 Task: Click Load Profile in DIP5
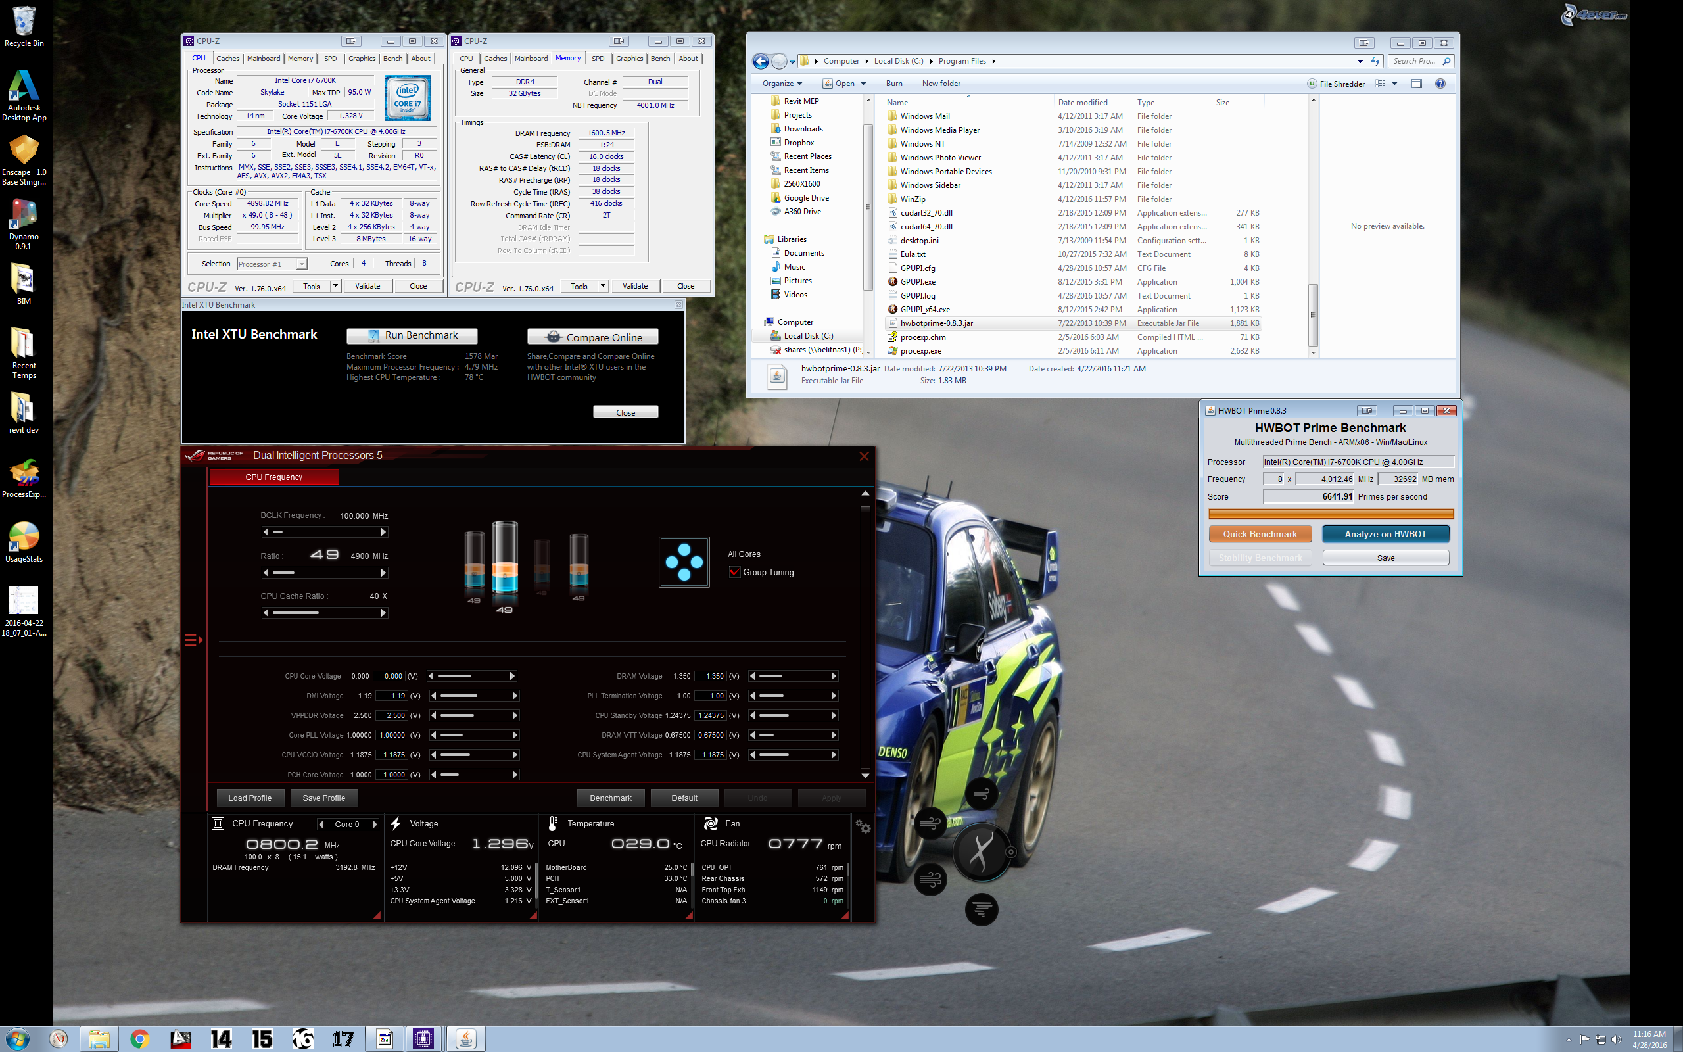click(x=250, y=798)
